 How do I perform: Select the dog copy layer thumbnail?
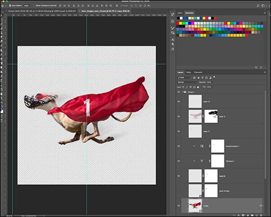[x=195, y=206]
